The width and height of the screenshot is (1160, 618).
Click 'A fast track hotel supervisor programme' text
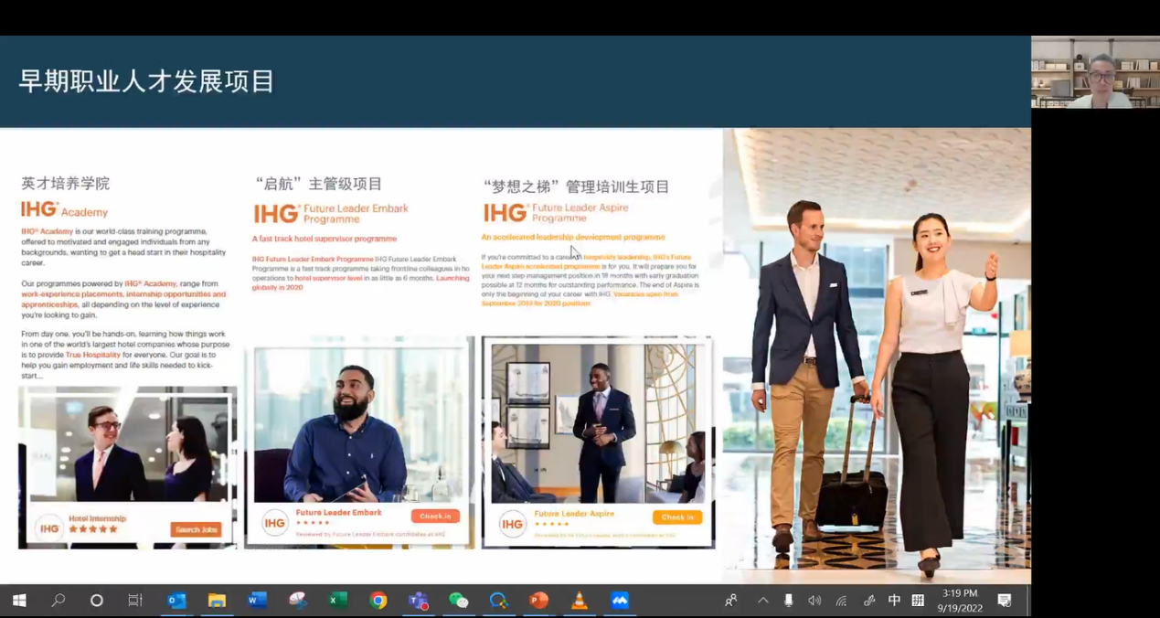coord(325,239)
